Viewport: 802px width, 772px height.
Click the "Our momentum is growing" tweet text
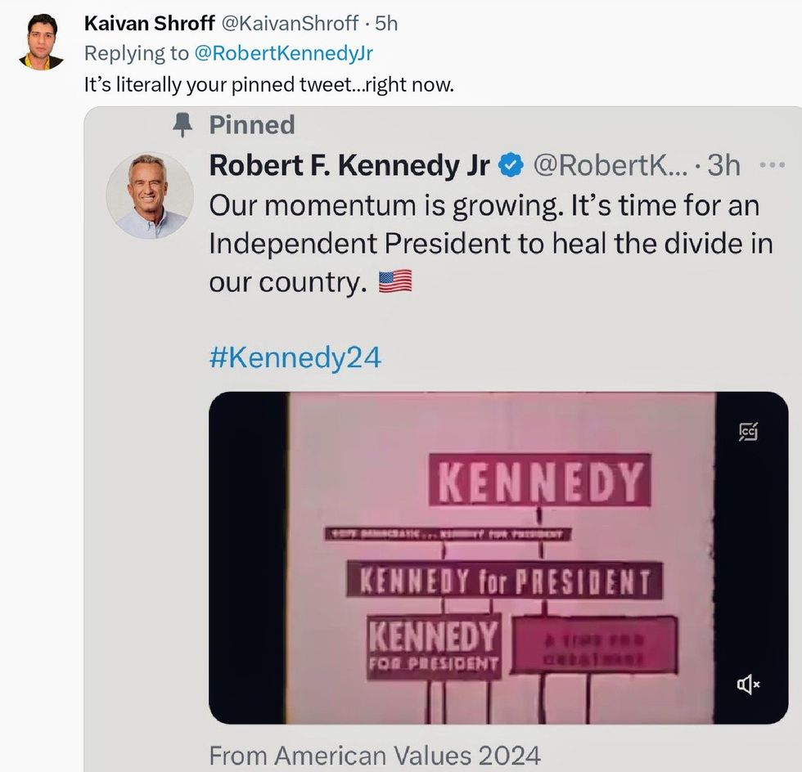(483, 244)
